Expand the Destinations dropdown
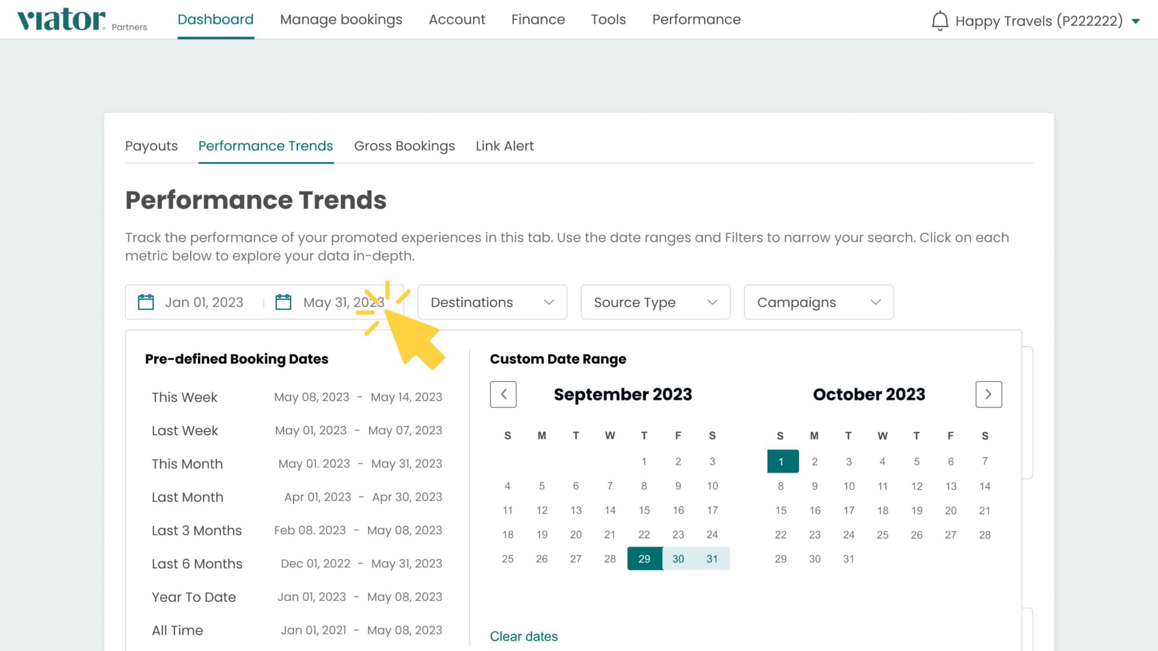 point(492,302)
